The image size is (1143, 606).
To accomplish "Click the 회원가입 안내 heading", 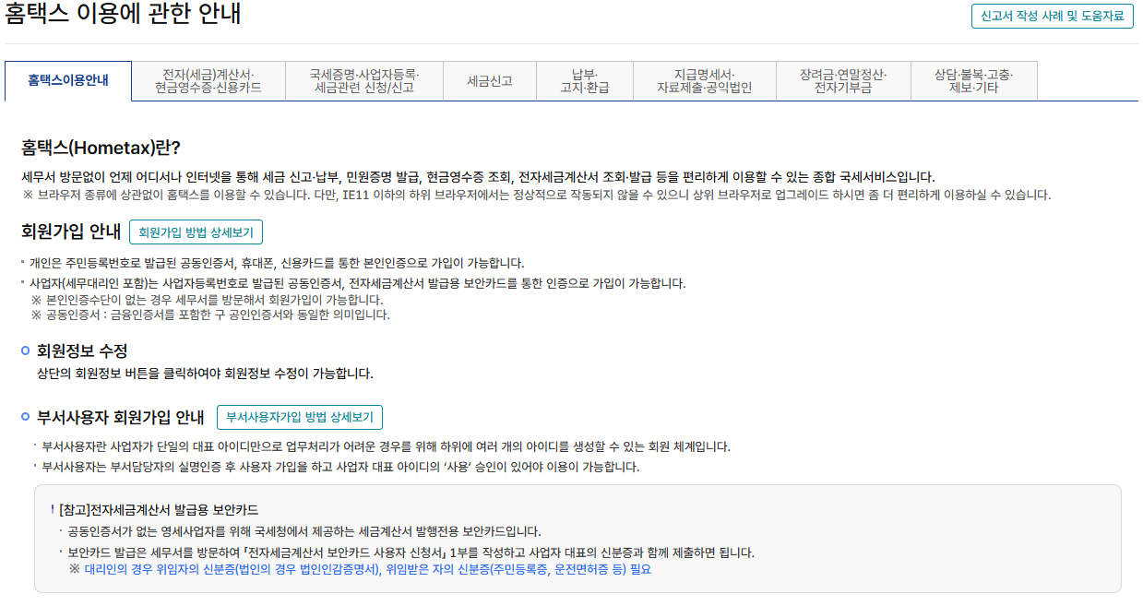I will [71, 232].
